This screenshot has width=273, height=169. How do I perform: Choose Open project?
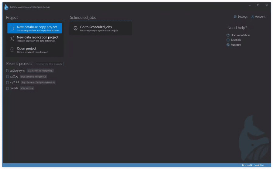(34, 50)
